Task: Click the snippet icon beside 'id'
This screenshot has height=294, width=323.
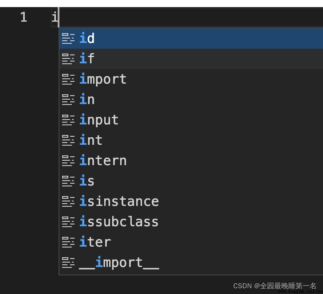Action: coord(68,39)
